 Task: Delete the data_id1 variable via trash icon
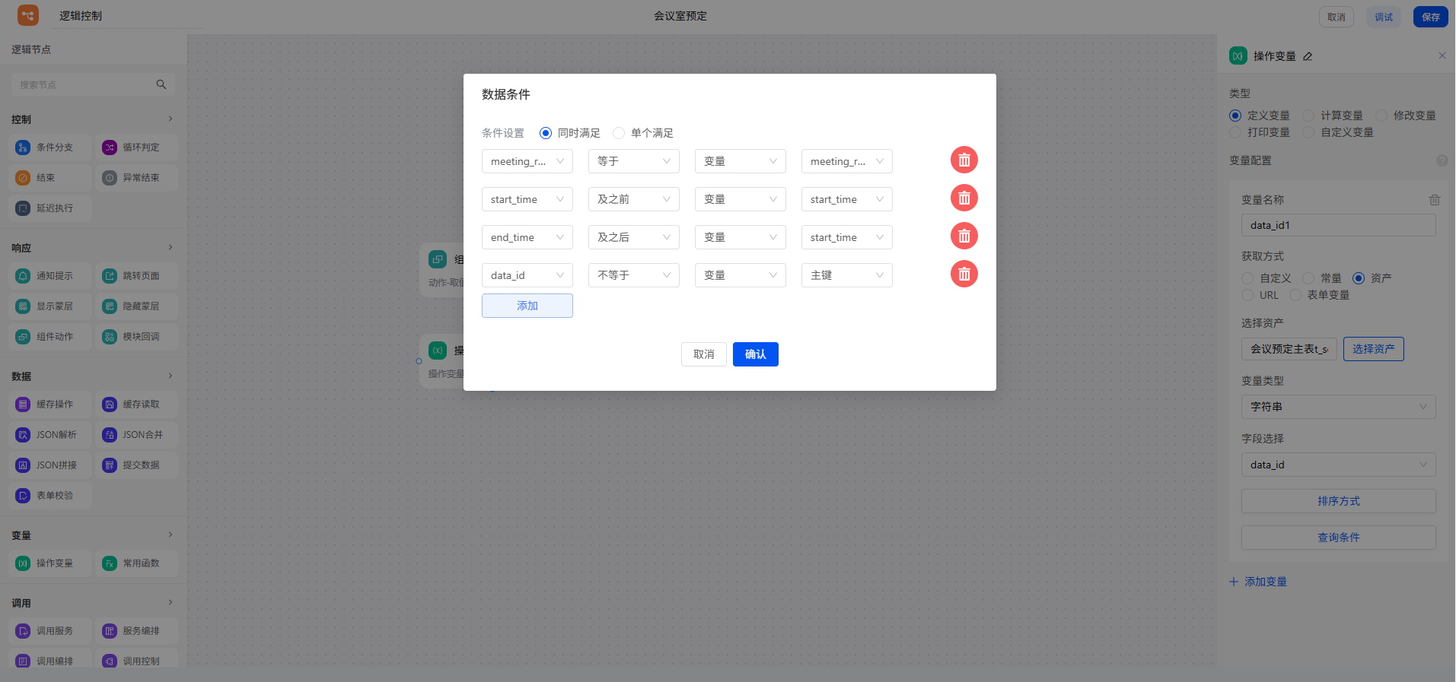[1434, 200]
